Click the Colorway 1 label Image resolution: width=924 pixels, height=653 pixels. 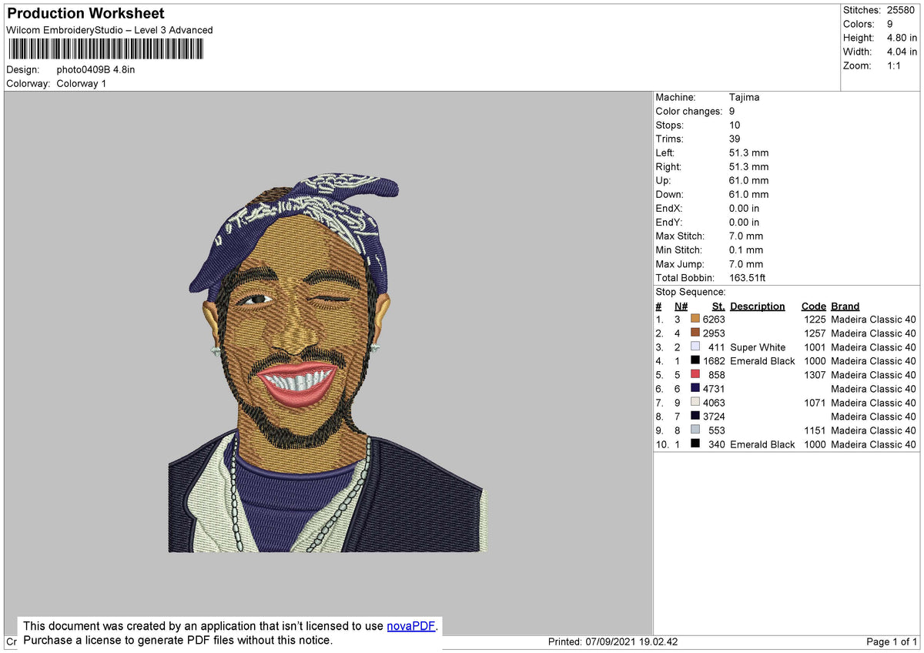pos(81,83)
